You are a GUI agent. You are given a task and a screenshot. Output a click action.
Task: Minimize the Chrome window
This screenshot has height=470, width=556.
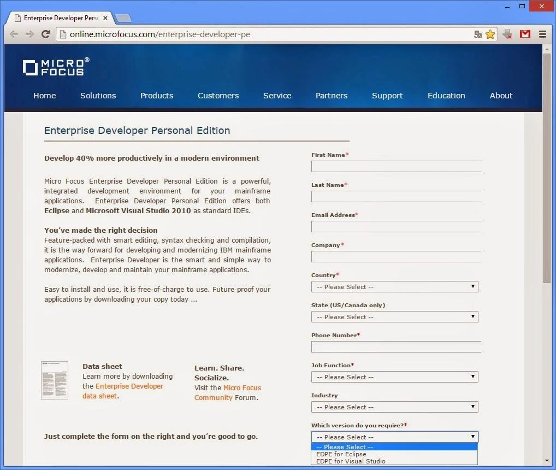tap(507, 6)
